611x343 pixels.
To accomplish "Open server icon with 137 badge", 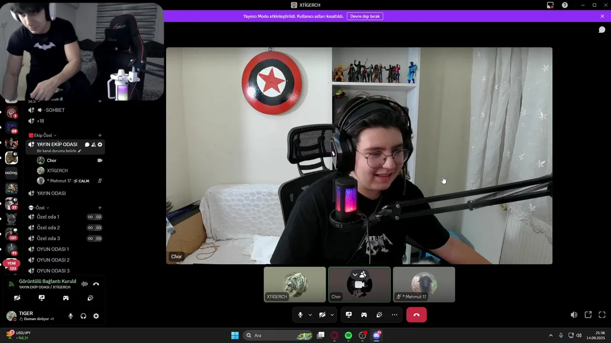I will 11,234.
